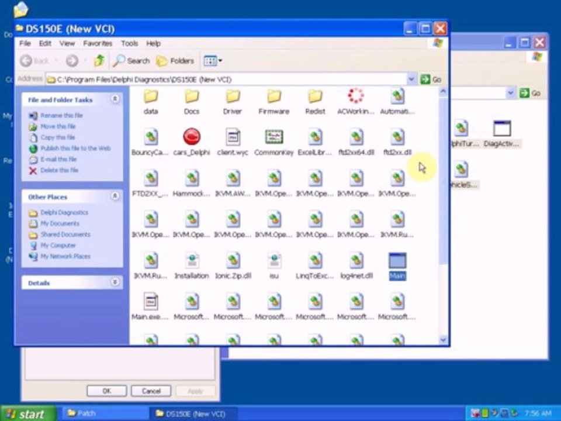Go to My Documents link

click(x=60, y=223)
